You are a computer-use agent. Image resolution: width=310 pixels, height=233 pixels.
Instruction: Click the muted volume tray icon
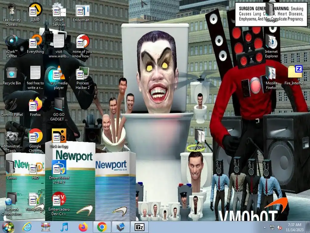(279, 228)
